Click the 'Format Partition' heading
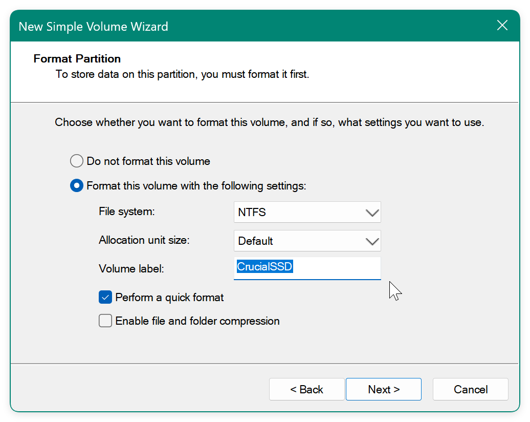The height and width of the screenshot is (422, 530). click(x=77, y=59)
